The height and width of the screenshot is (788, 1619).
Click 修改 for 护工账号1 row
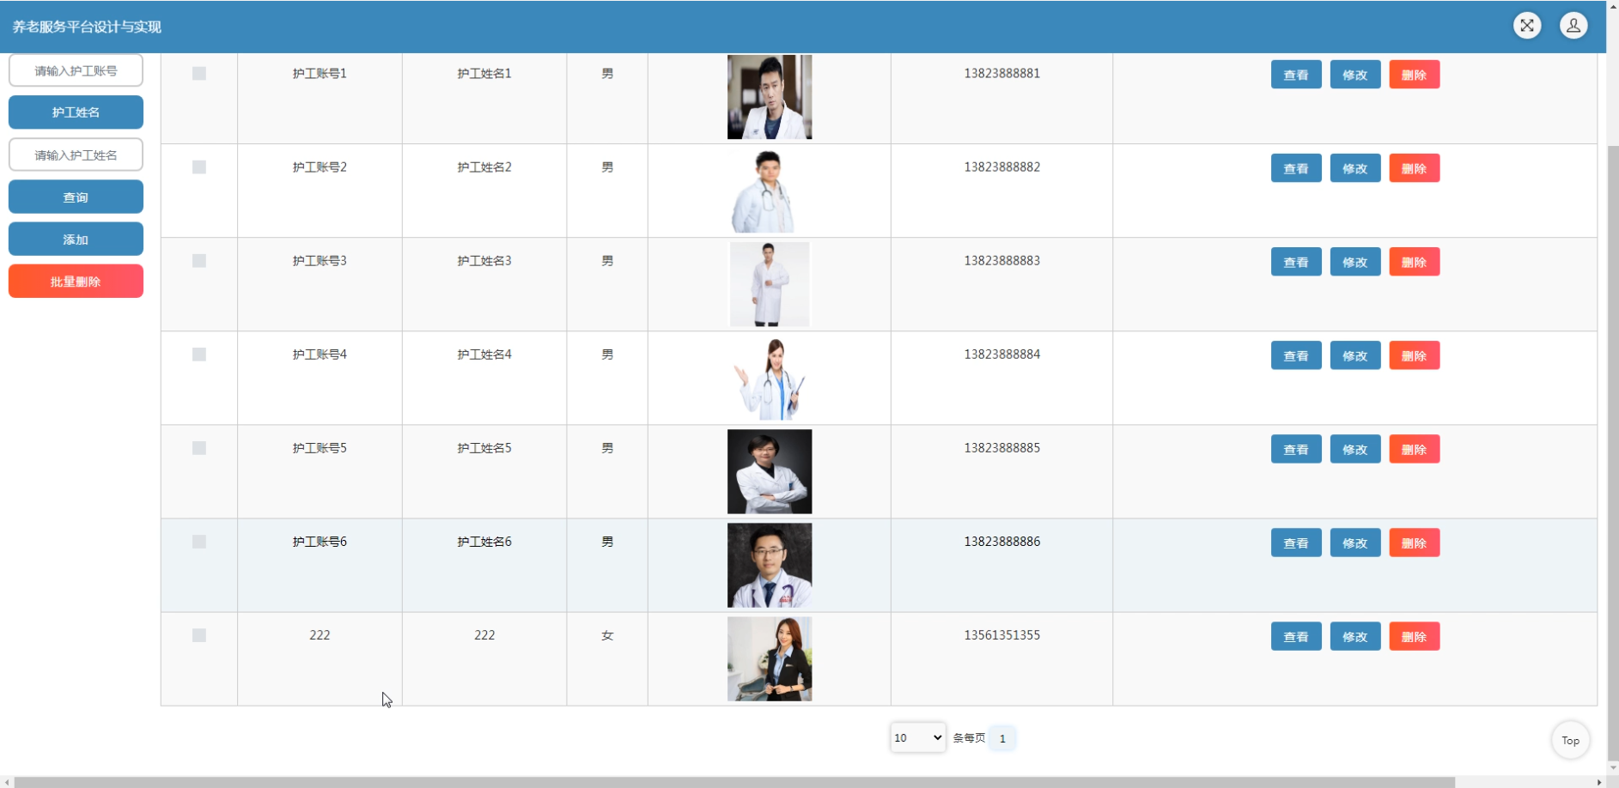click(x=1355, y=75)
